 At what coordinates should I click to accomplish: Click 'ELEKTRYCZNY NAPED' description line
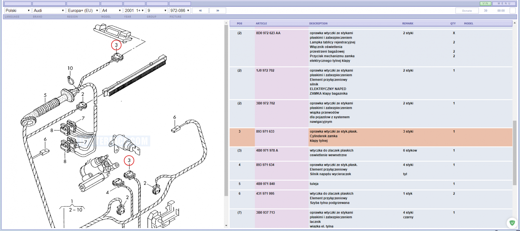(328, 89)
